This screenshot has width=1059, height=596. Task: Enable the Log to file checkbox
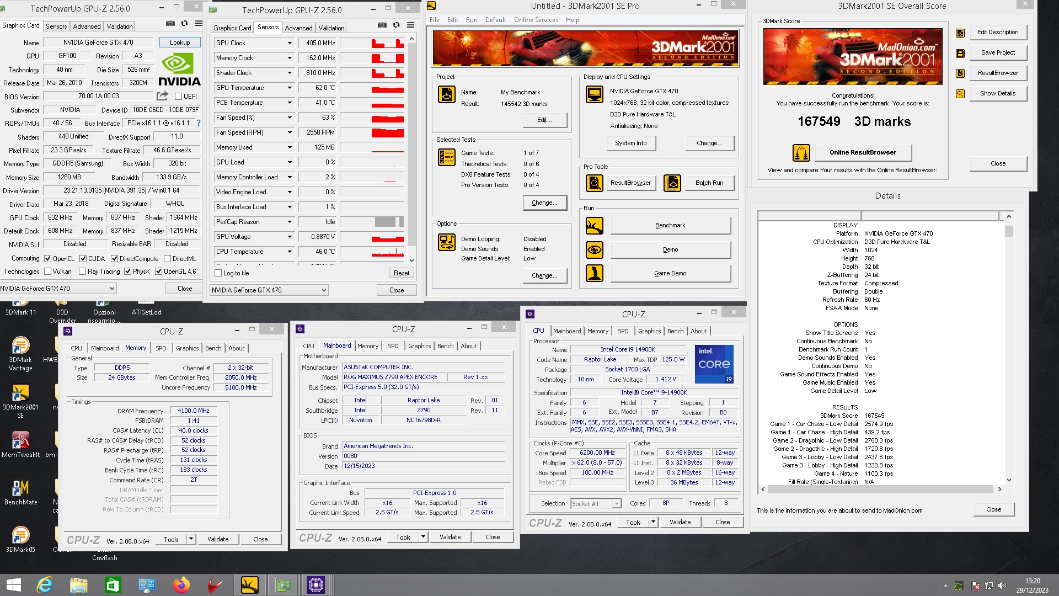coord(218,273)
